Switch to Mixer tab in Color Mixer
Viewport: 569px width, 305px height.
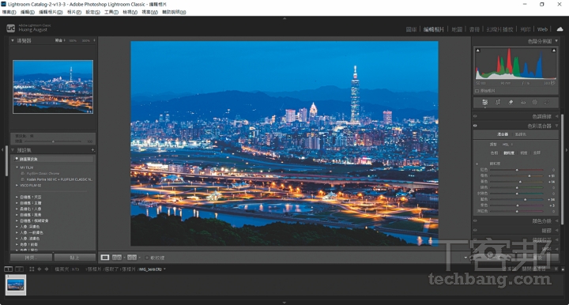click(x=503, y=134)
